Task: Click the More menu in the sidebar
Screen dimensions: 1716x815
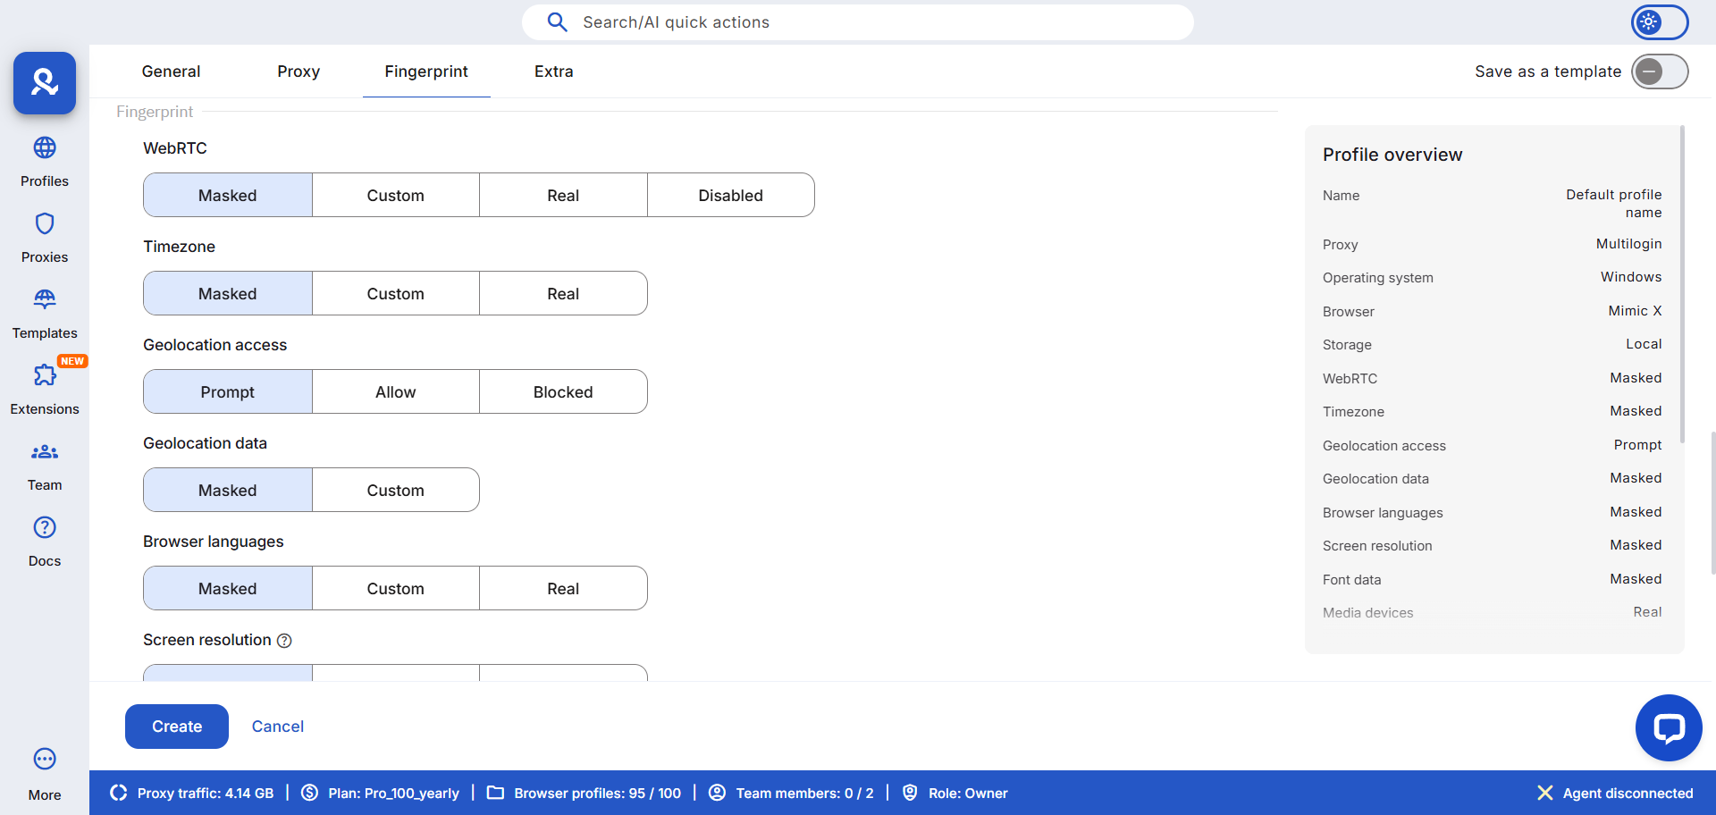Action: tap(44, 770)
